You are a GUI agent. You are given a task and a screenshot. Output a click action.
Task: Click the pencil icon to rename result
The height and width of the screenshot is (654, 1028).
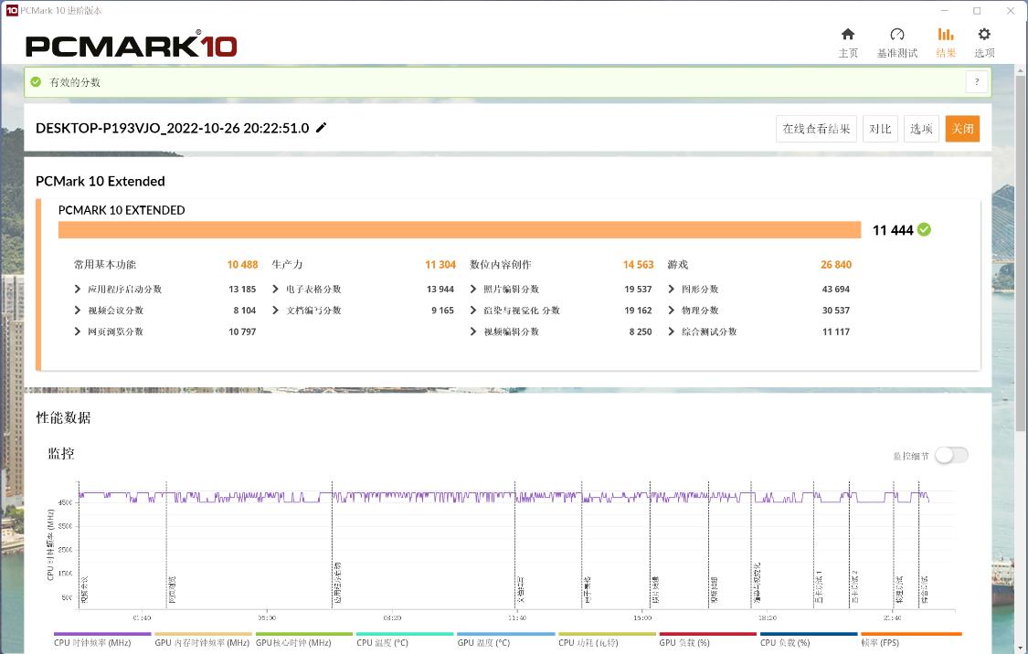coord(321,128)
